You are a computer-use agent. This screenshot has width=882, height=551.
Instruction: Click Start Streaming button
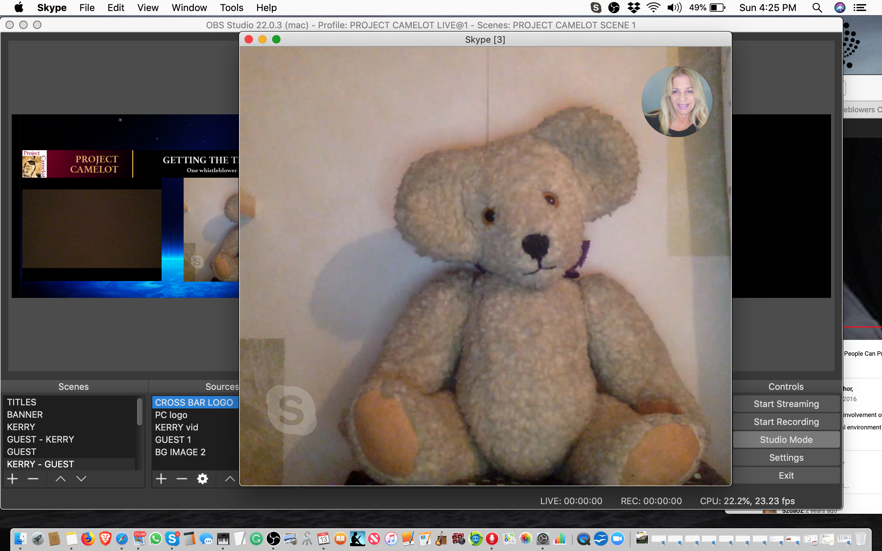point(786,404)
